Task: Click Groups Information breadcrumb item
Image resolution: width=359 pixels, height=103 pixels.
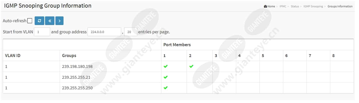Action: pos(340,6)
